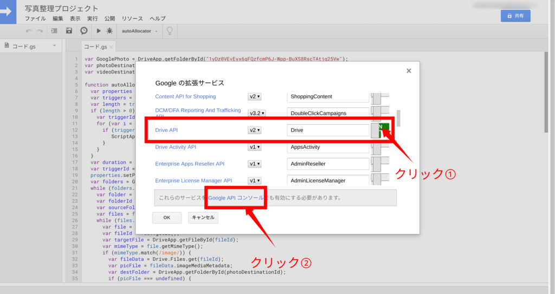Open the Enterprise Apps Reseller API link
This screenshot has width=555, height=294.
(x=190, y=164)
